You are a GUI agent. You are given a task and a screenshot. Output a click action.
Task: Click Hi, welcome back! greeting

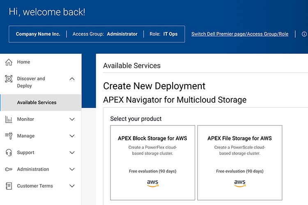[x=47, y=12]
